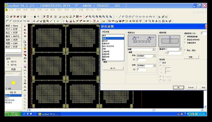Click the red X icon in left sidebar
The height and width of the screenshot is (122, 212).
[25, 27]
